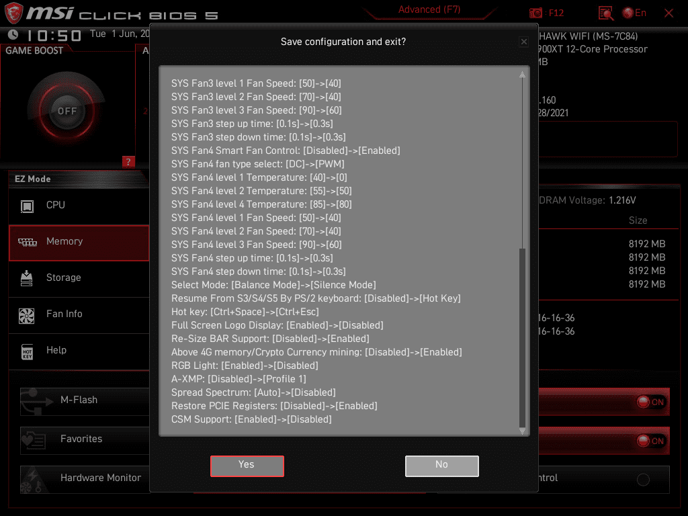This screenshot has height=516, width=688.
Task: Click the 'HAWK WIFI (MS-7C84)' board name
Action: (x=588, y=36)
